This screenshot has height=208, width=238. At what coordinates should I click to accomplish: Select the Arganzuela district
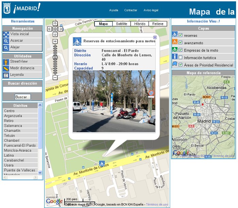tap(20, 116)
